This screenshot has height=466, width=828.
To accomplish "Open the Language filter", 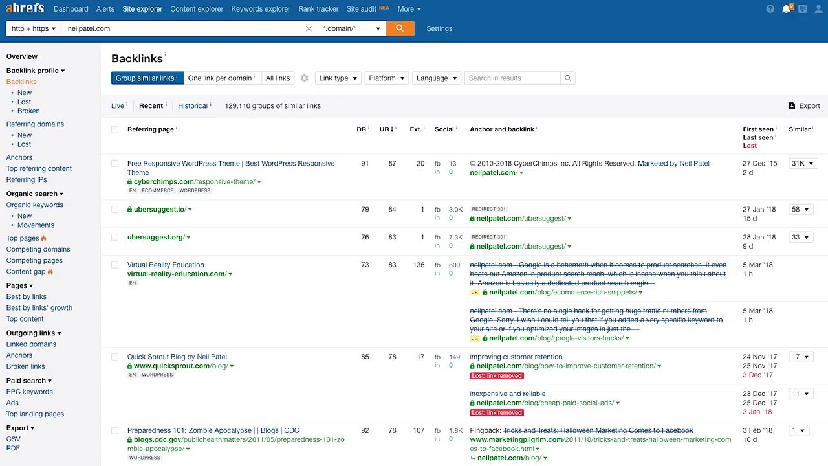I will [x=436, y=78].
